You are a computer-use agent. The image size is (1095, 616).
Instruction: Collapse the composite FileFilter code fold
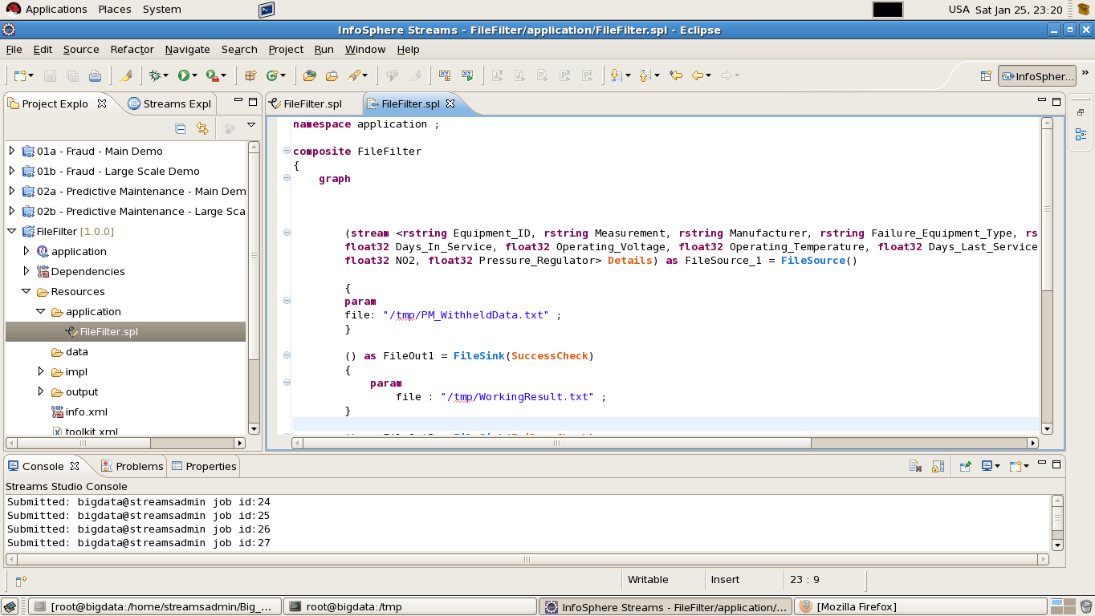[x=287, y=151]
